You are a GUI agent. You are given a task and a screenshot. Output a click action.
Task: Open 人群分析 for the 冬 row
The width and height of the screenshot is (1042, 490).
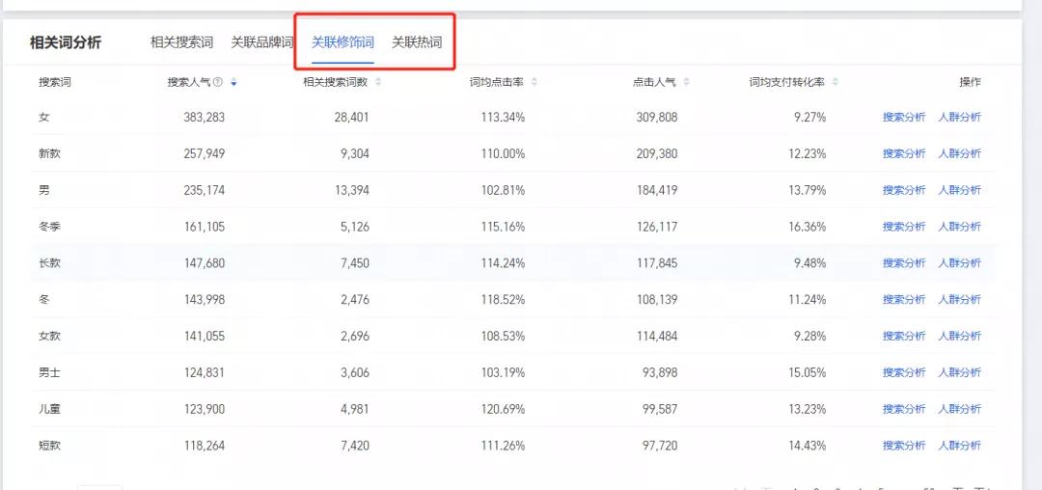pyautogui.click(x=960, y=300)
